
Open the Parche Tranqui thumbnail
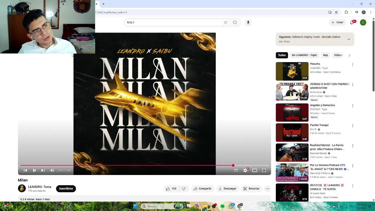click(x=292, y=132)
